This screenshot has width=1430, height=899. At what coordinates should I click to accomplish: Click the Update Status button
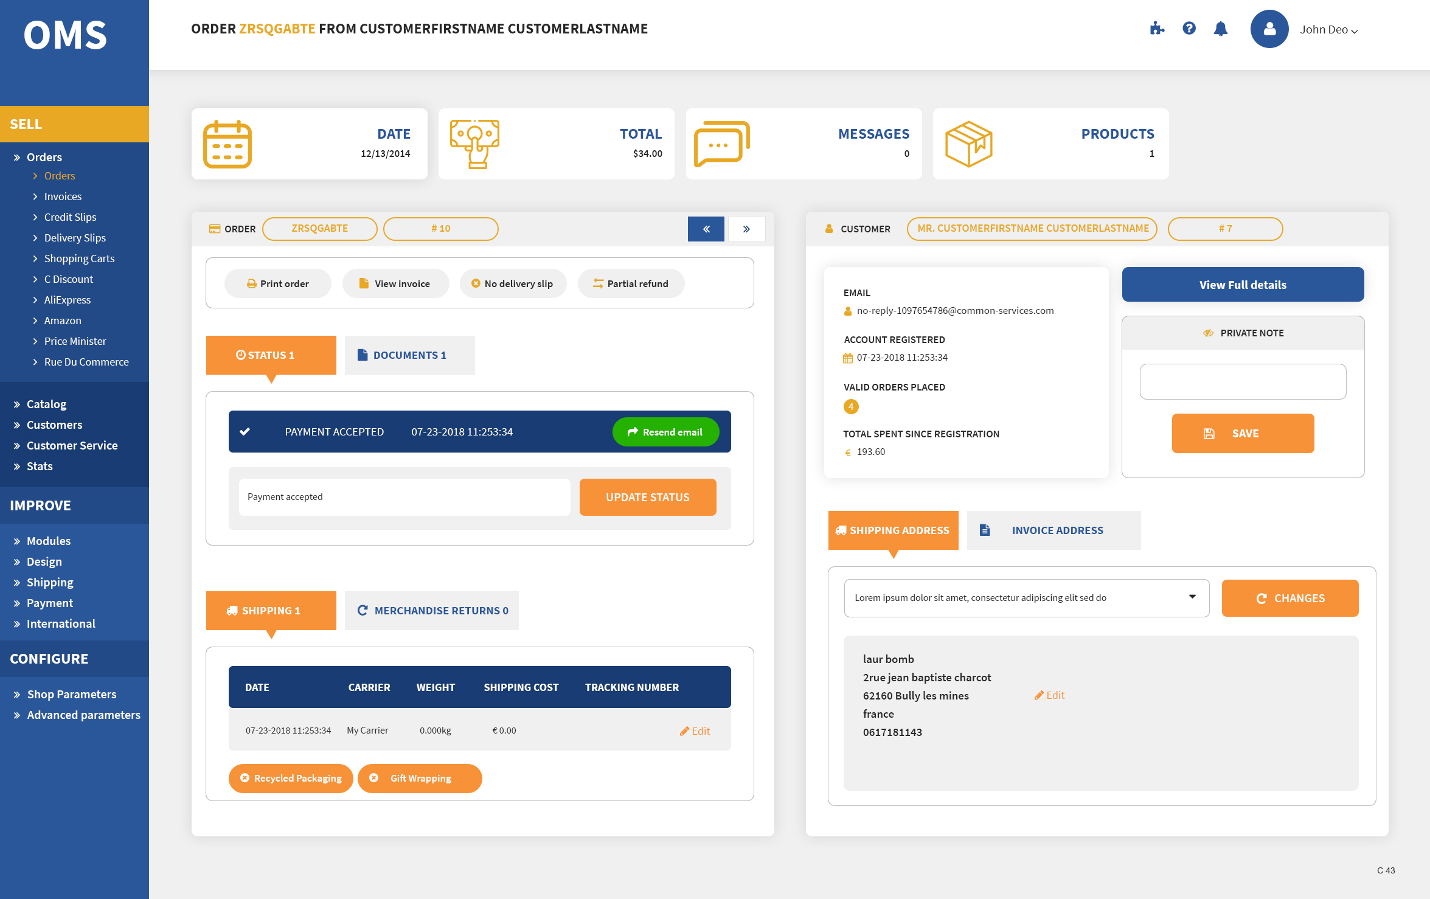(647, 497)
